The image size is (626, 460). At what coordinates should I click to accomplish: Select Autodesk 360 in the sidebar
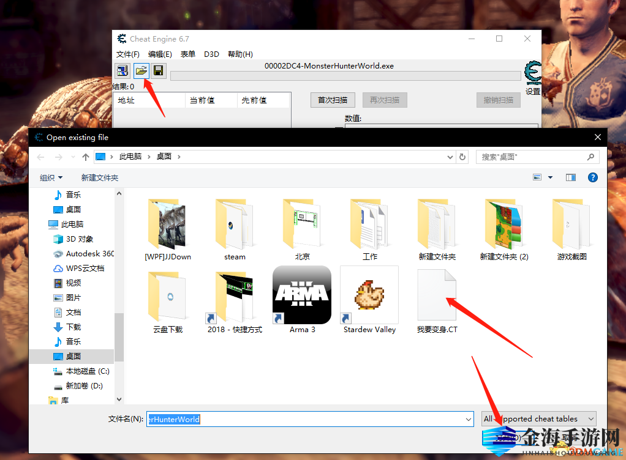click(83, 254)
